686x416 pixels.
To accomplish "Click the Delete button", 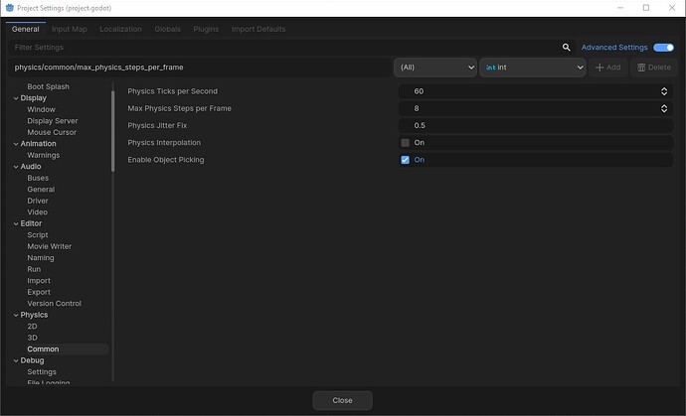I will click(x=654, y=68).
